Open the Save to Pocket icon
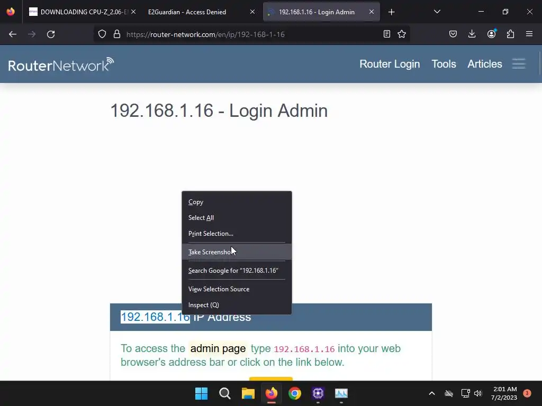This screenshot has width=542, height=406. click(453, 34)
